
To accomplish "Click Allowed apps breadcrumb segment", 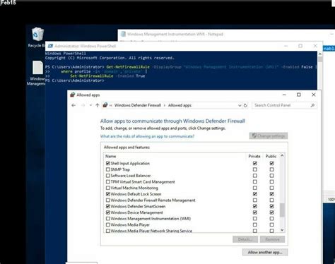I will 180,105.
